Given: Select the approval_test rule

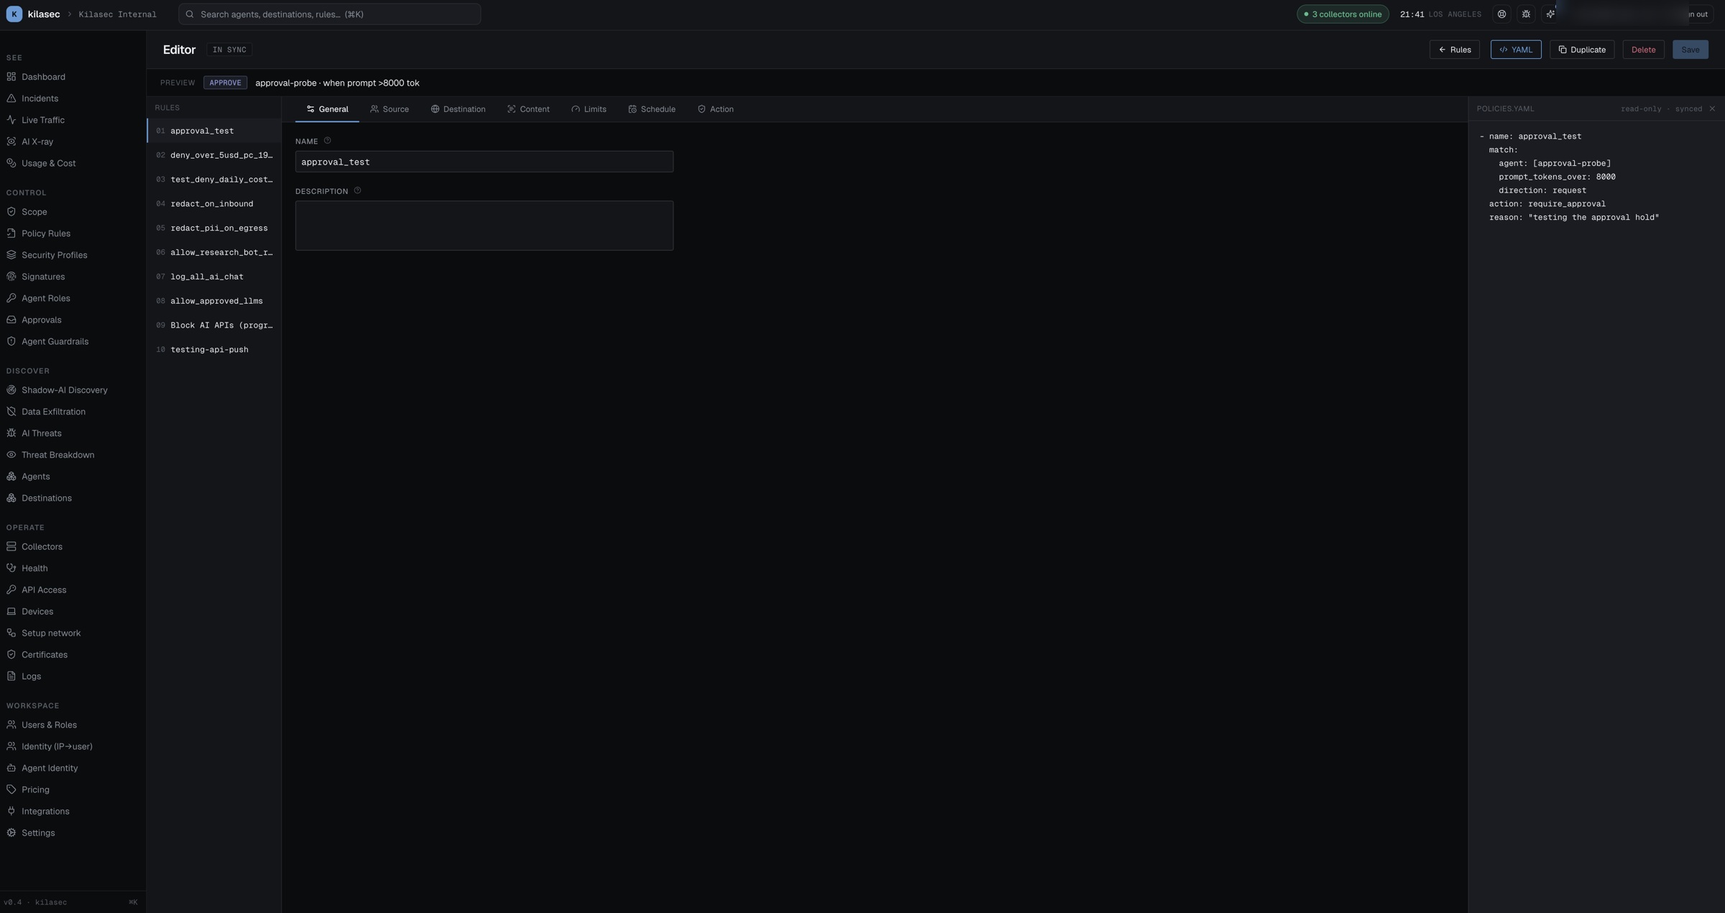Looking at the screenshot, I should pos(214,131).
